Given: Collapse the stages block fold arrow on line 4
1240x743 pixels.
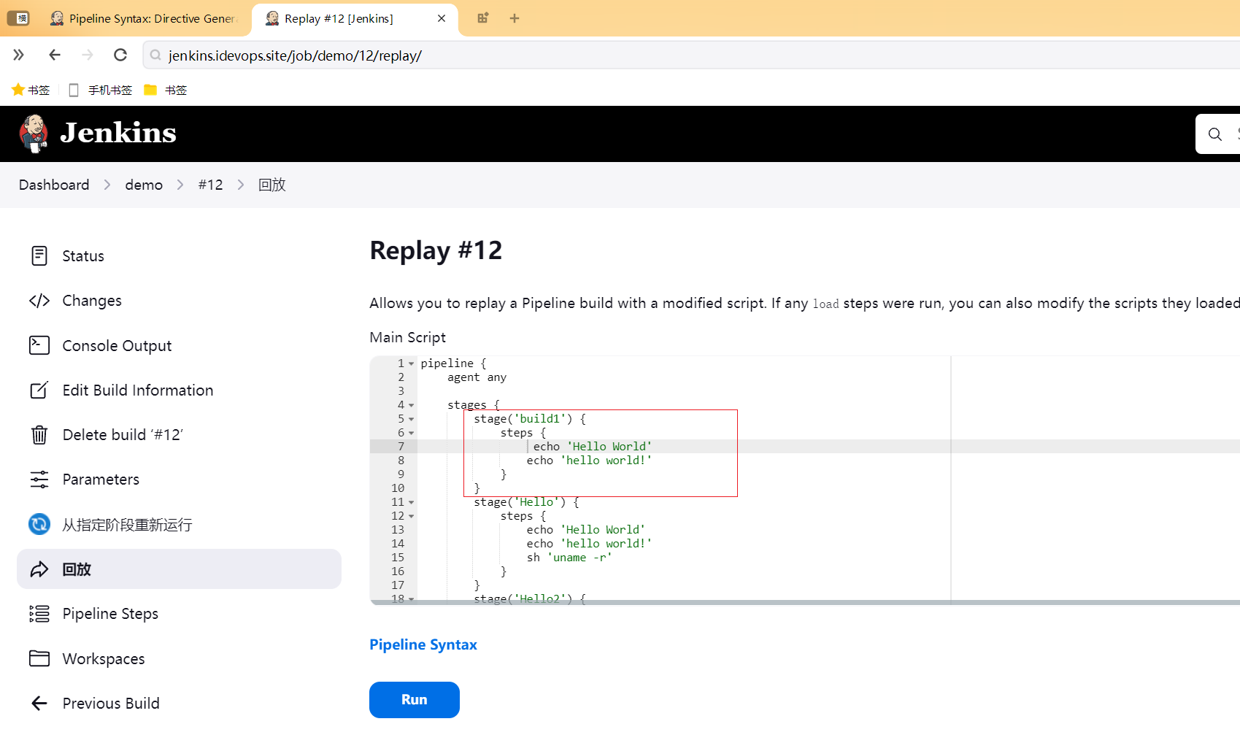Looking at the screenshot, I should click(x=412, y=405).
